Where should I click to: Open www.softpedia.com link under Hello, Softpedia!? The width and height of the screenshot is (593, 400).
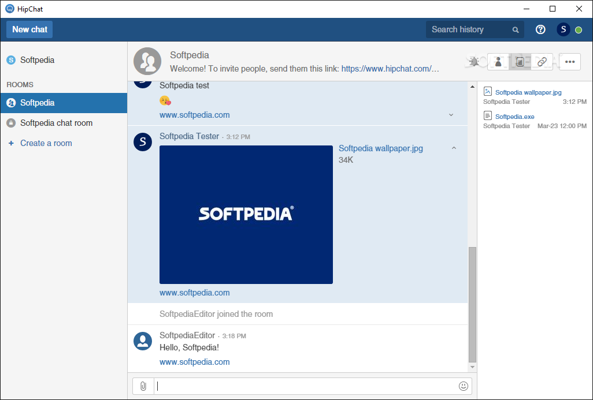tap(194, 362)
